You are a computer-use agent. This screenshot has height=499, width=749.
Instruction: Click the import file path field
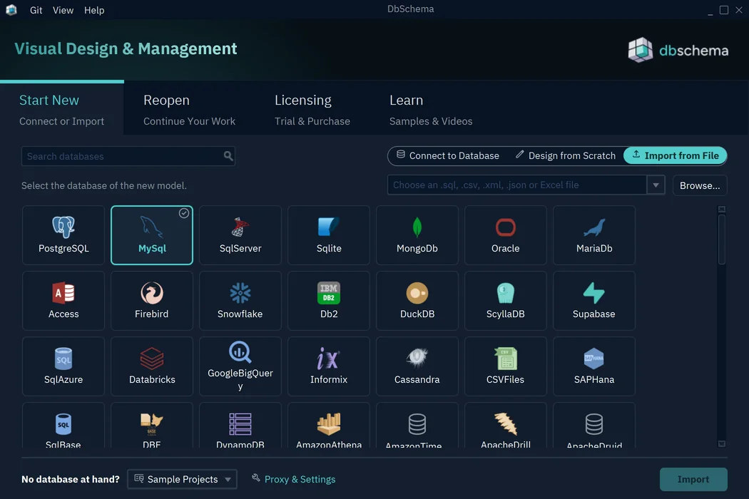point(517,185)
